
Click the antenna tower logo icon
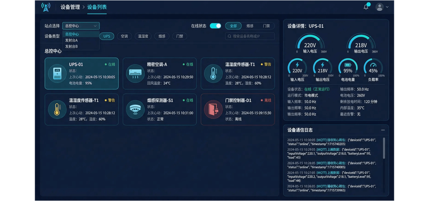pyautogui.click(x=46, y=7)
